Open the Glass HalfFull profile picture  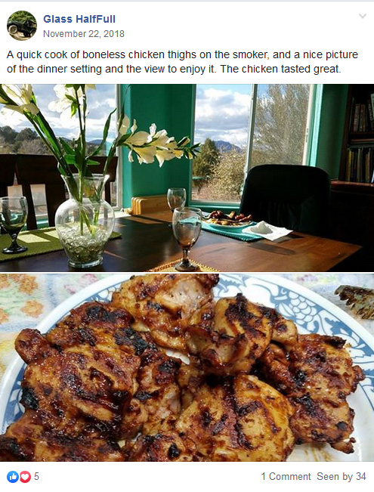22,26
